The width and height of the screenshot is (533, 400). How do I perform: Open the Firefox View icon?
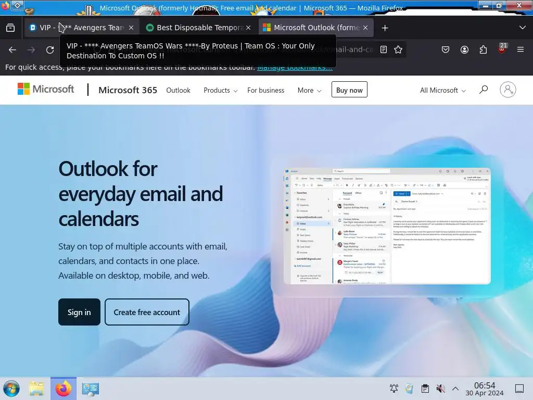(10, 28)
